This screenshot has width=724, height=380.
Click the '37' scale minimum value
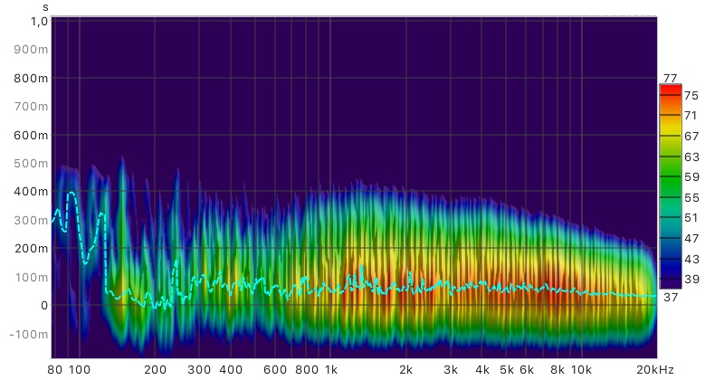coord(671,298)
